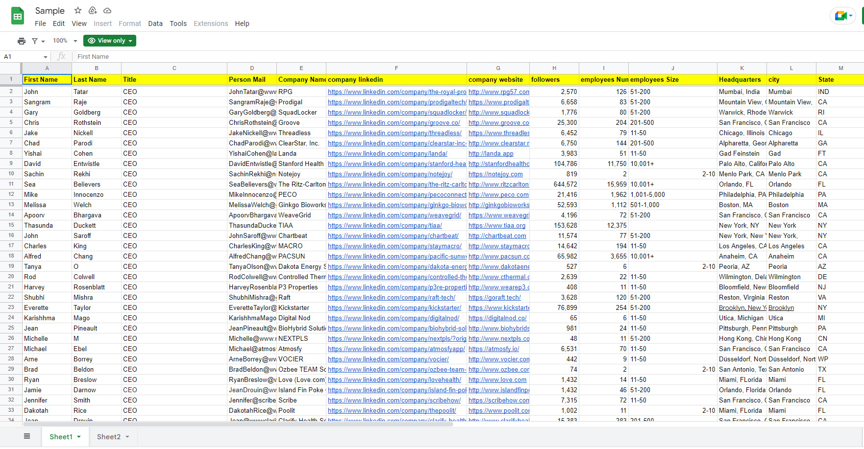Open the all sheets list icon

pyautogui.click(x=27, y=436)
